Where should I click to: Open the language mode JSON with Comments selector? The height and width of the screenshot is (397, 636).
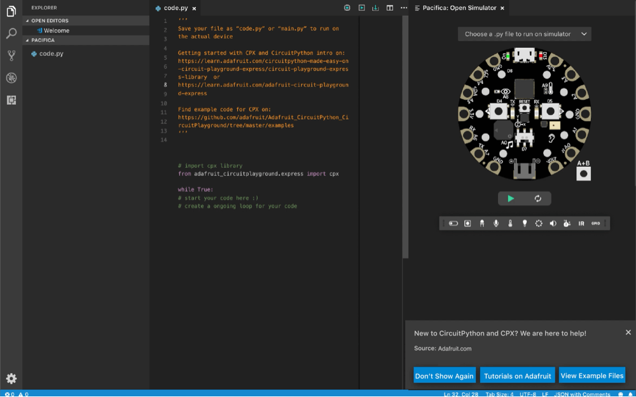pyautogui.click(x=582, y=394)
